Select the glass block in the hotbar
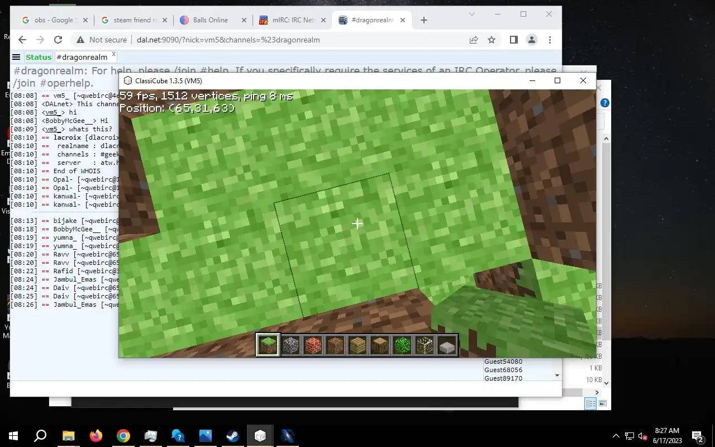Image resolution: width=715 pixels, height=447 pixels. coord(425,345)
